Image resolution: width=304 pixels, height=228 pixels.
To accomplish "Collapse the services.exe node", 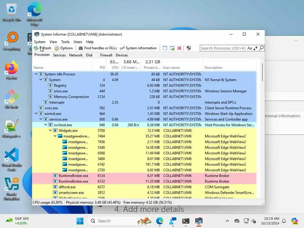I will (41, 119).
